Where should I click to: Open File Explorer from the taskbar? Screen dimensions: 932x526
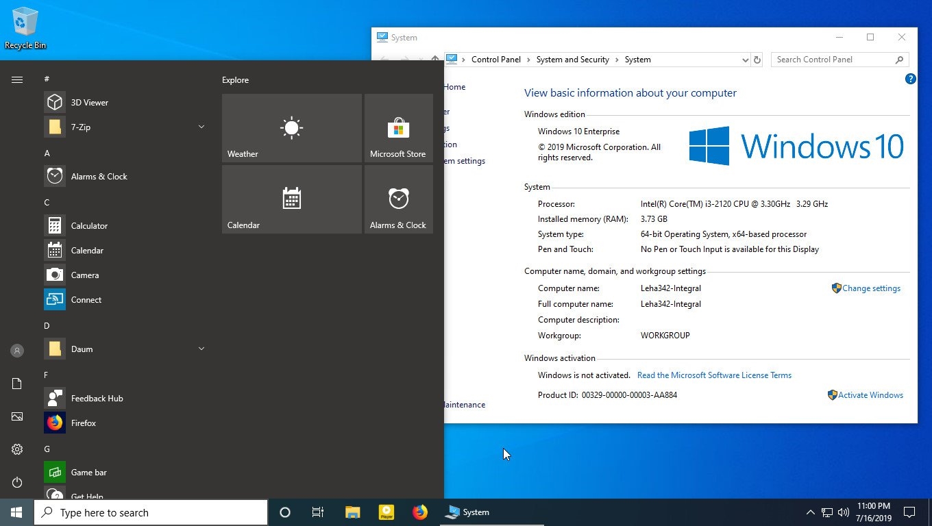pos(353,512)
